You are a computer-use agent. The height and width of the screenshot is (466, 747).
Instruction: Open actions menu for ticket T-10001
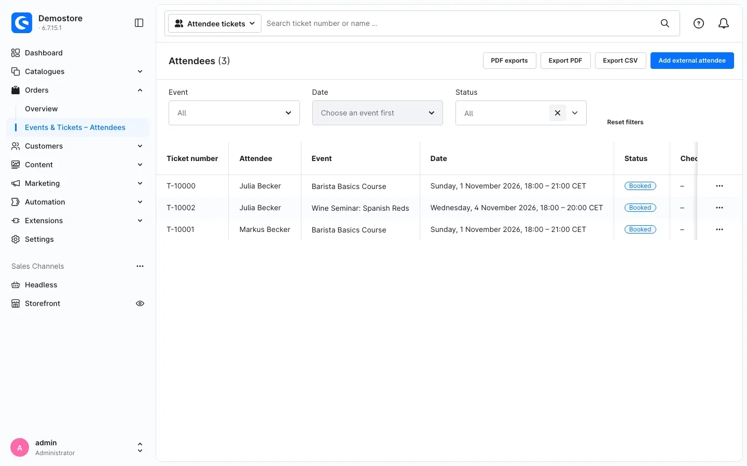click(x=720, y=229)
